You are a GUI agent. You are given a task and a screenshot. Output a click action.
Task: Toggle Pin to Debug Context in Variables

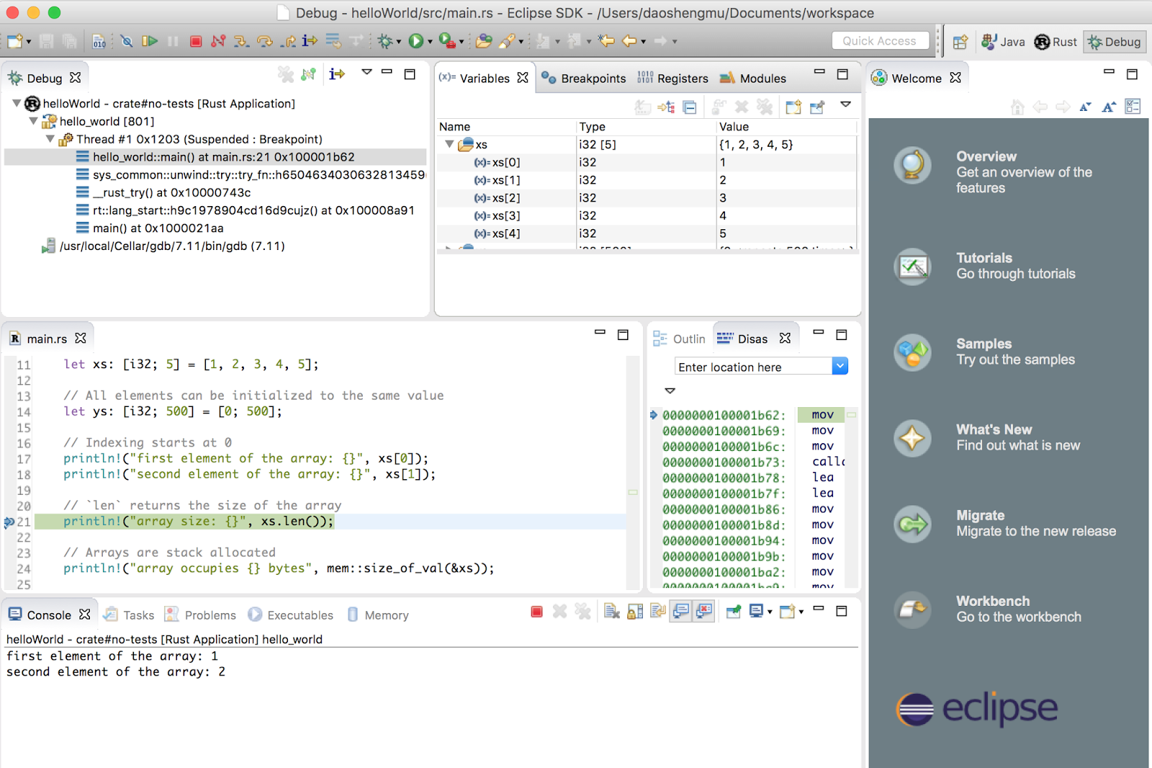coord(817,107)
